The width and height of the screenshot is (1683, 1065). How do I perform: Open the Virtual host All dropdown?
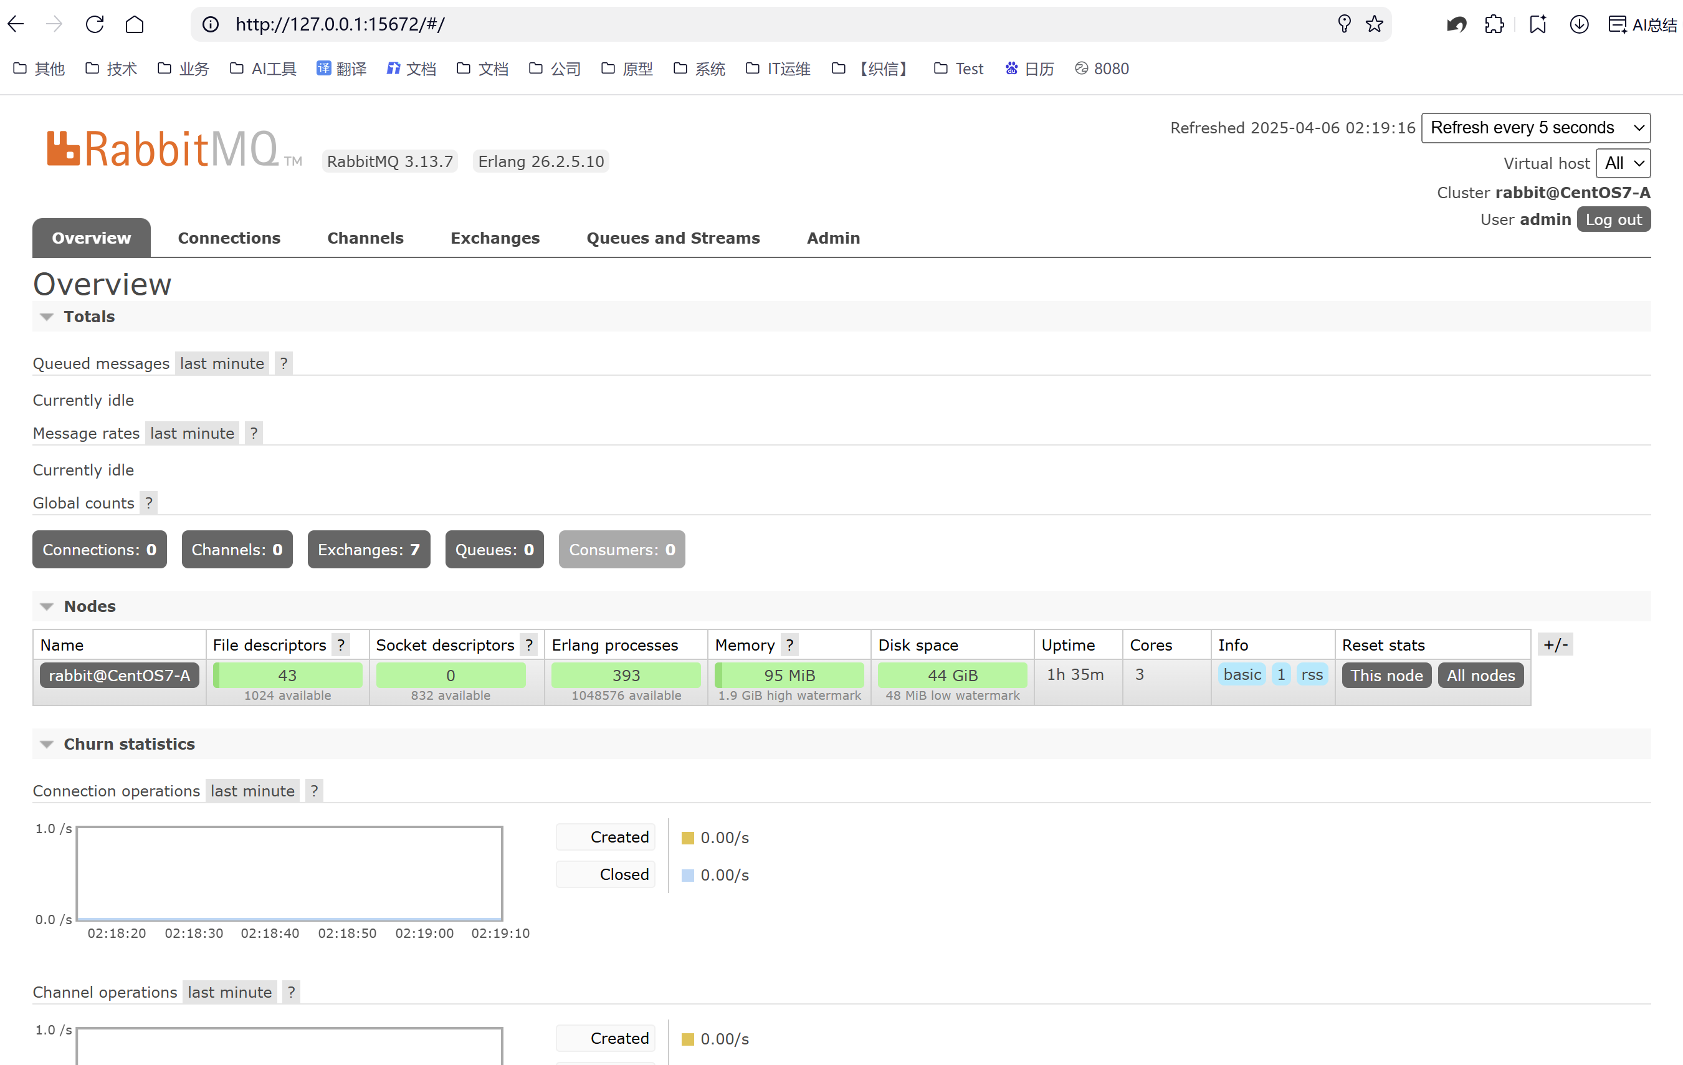1623,163
